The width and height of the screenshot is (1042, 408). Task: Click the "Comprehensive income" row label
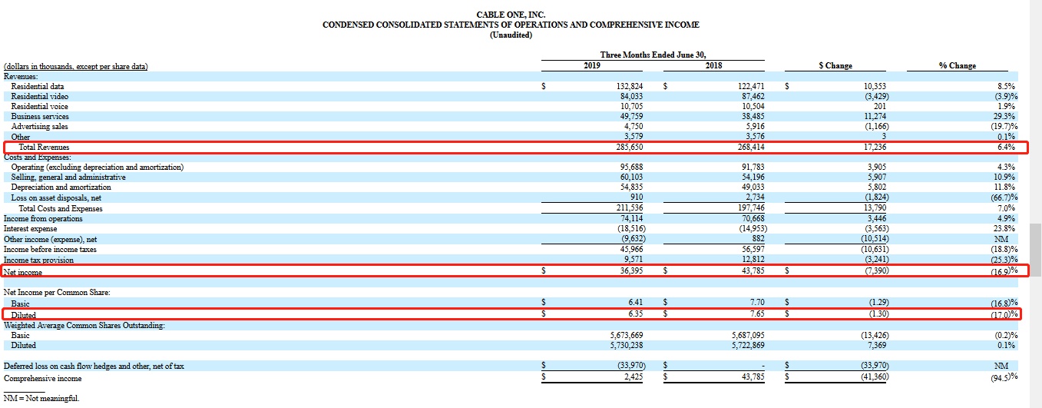(x=42, y=378)
